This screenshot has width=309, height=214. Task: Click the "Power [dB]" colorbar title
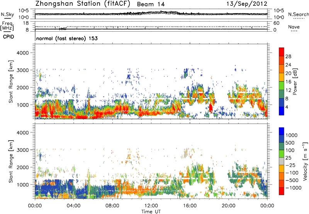(x=295, y=82)
